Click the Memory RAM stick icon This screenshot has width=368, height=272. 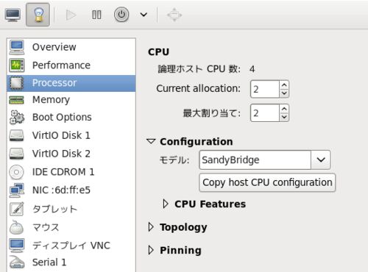17,100
